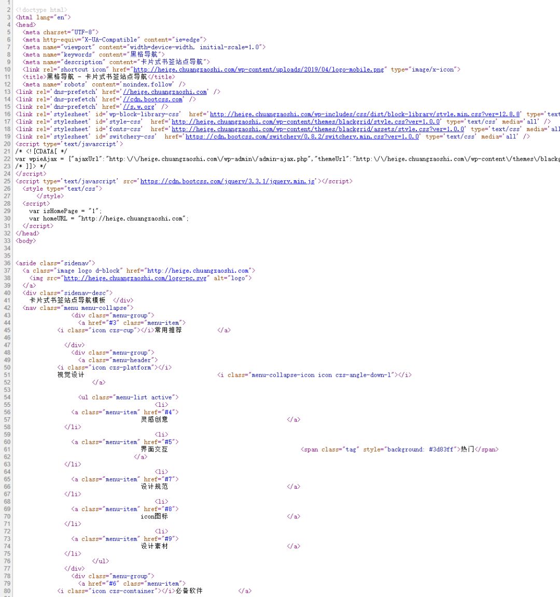
Task: Click the '界面交互' text
Action: 155,449
